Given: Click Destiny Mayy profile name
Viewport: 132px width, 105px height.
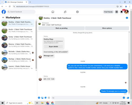Looking at the screenshot, I should (49, 39).
